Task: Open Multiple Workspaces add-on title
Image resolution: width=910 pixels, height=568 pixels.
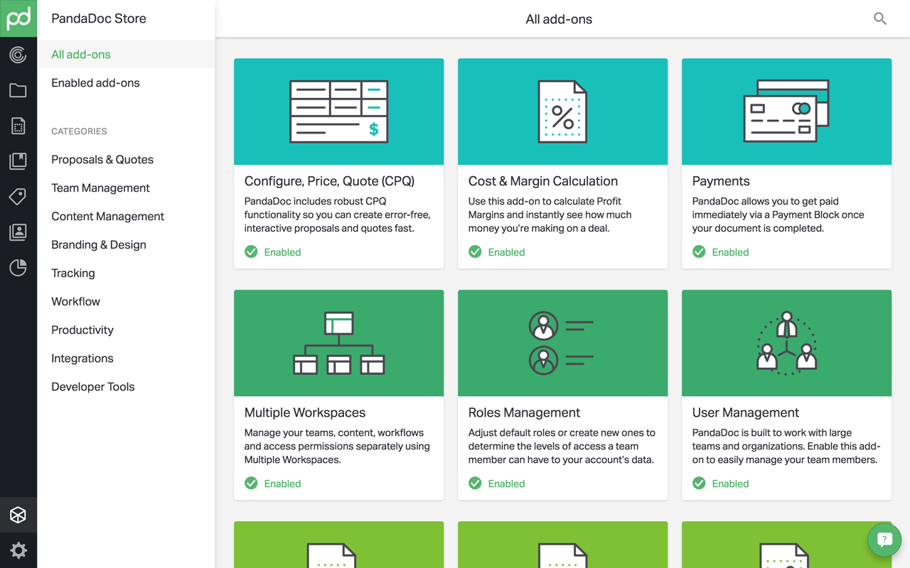Action: point(305,413)
